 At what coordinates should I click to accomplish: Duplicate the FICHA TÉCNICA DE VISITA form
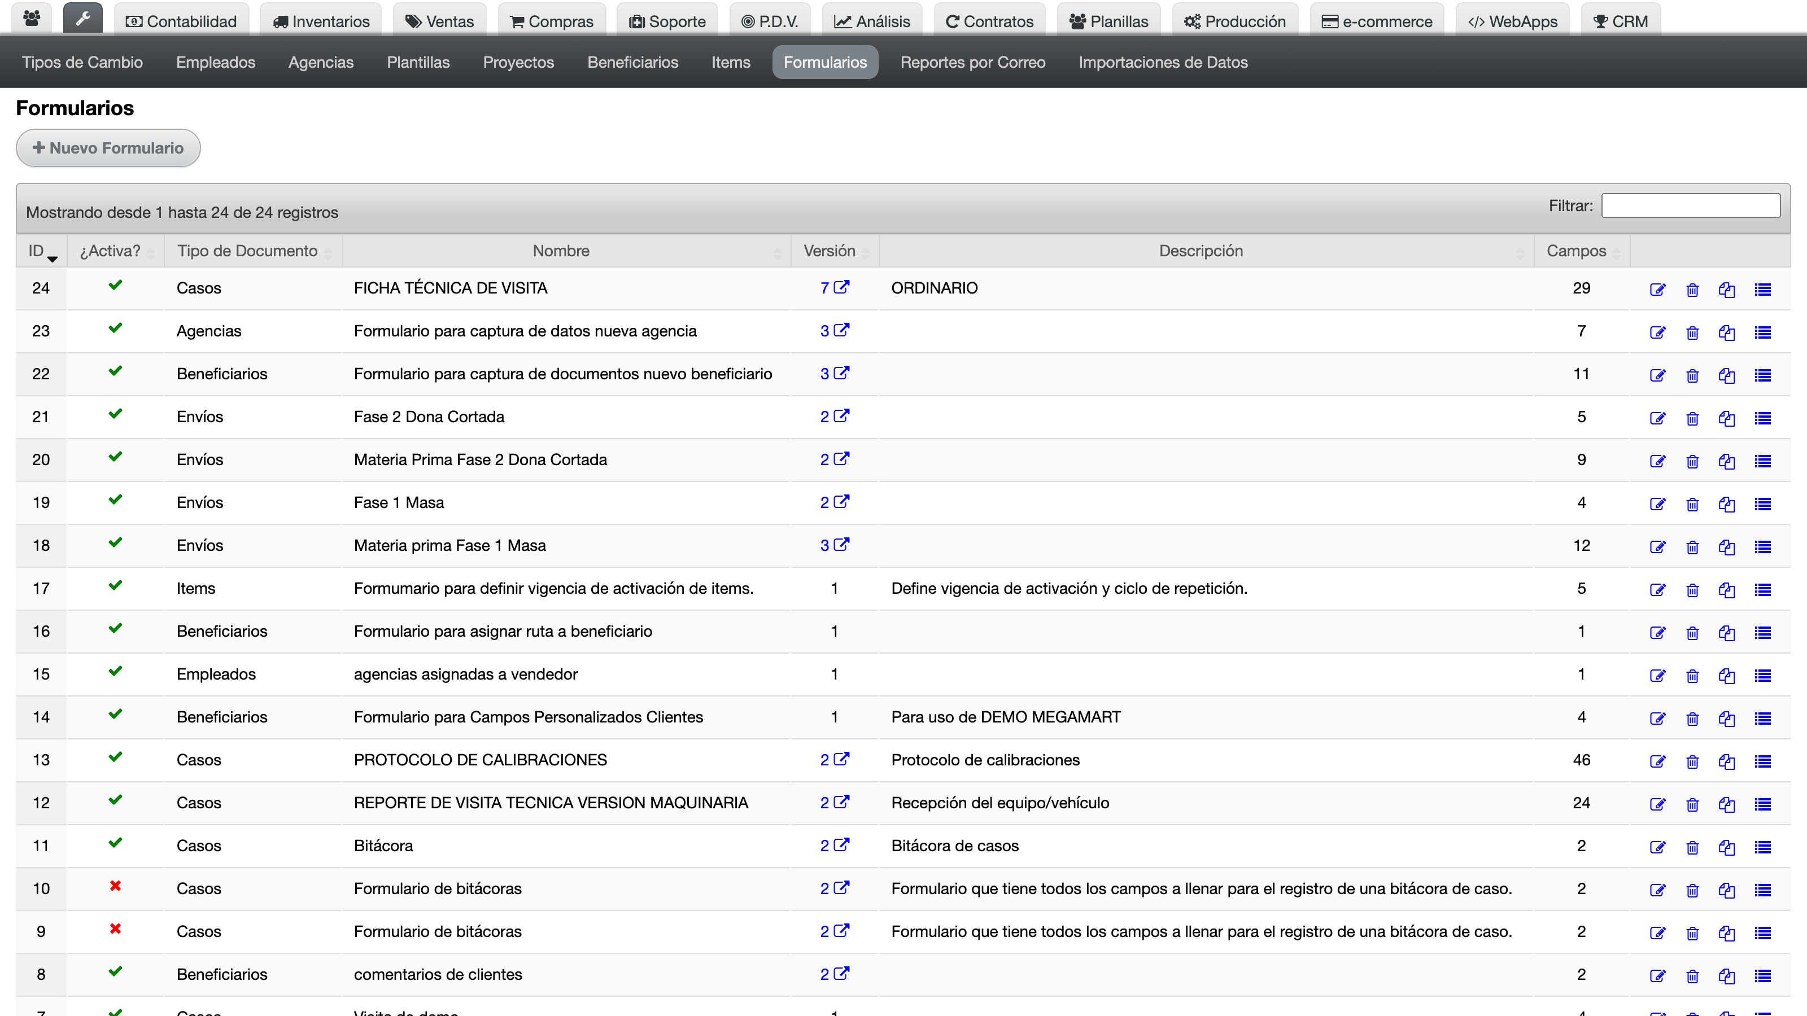(1726, 290)
